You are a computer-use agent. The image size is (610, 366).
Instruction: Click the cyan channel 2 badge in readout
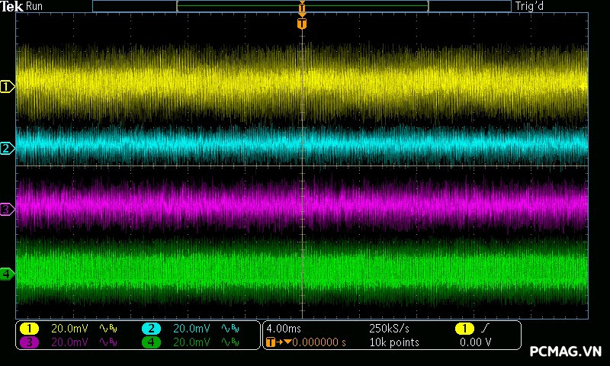[151, 329]
